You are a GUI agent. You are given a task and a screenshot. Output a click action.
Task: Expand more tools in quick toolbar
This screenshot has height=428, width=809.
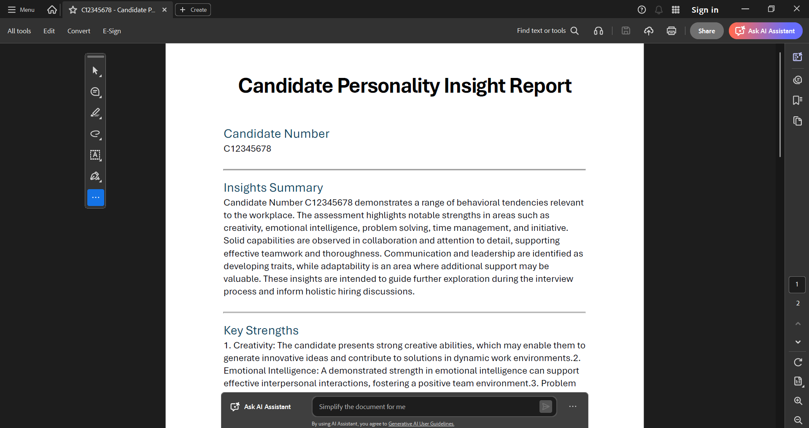96,198
